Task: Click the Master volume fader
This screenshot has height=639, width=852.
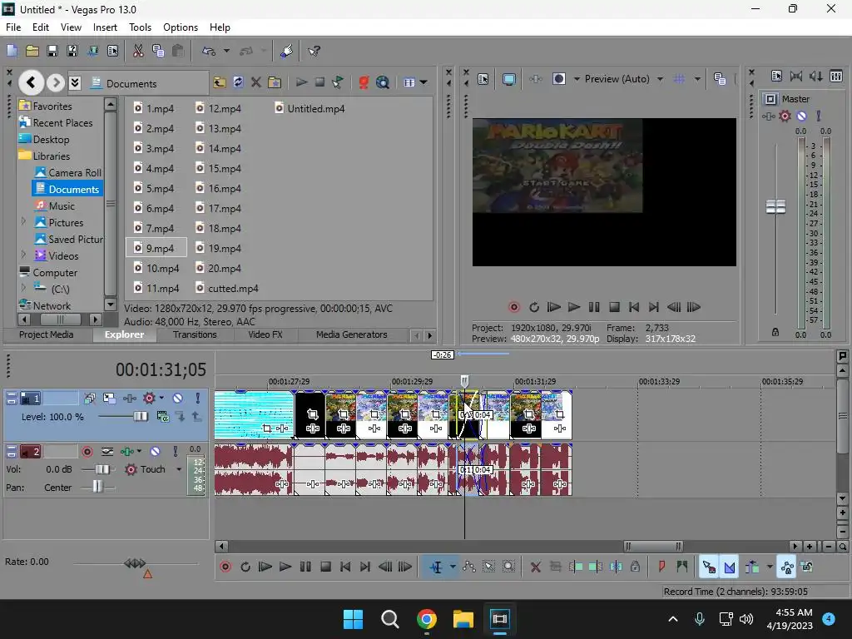Action: click(x=775, y=207)
